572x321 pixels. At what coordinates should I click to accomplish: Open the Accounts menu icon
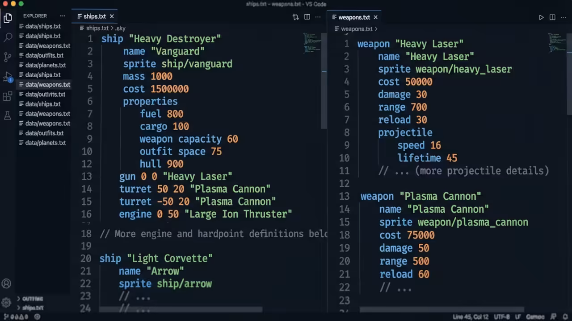6,284
